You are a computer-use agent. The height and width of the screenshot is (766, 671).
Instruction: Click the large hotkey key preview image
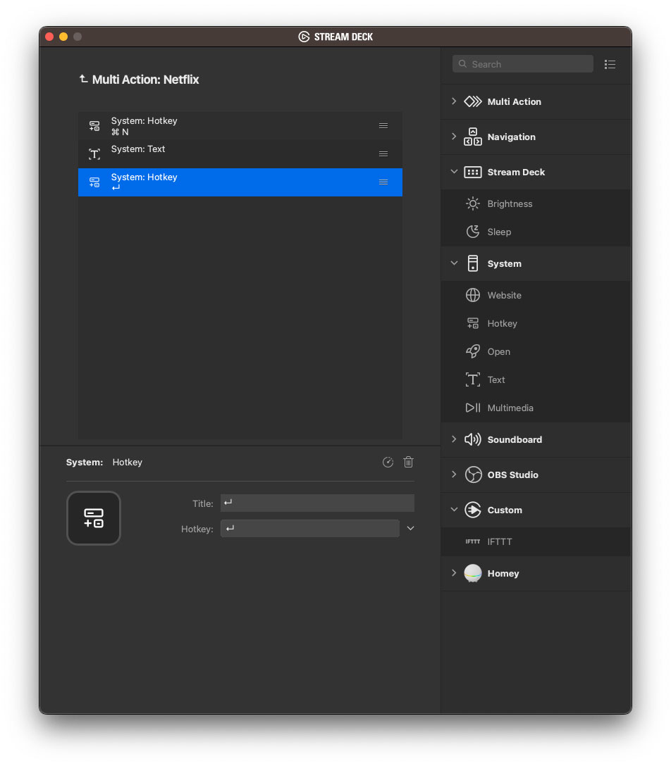94,518
